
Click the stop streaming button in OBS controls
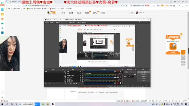coord(144,72)
